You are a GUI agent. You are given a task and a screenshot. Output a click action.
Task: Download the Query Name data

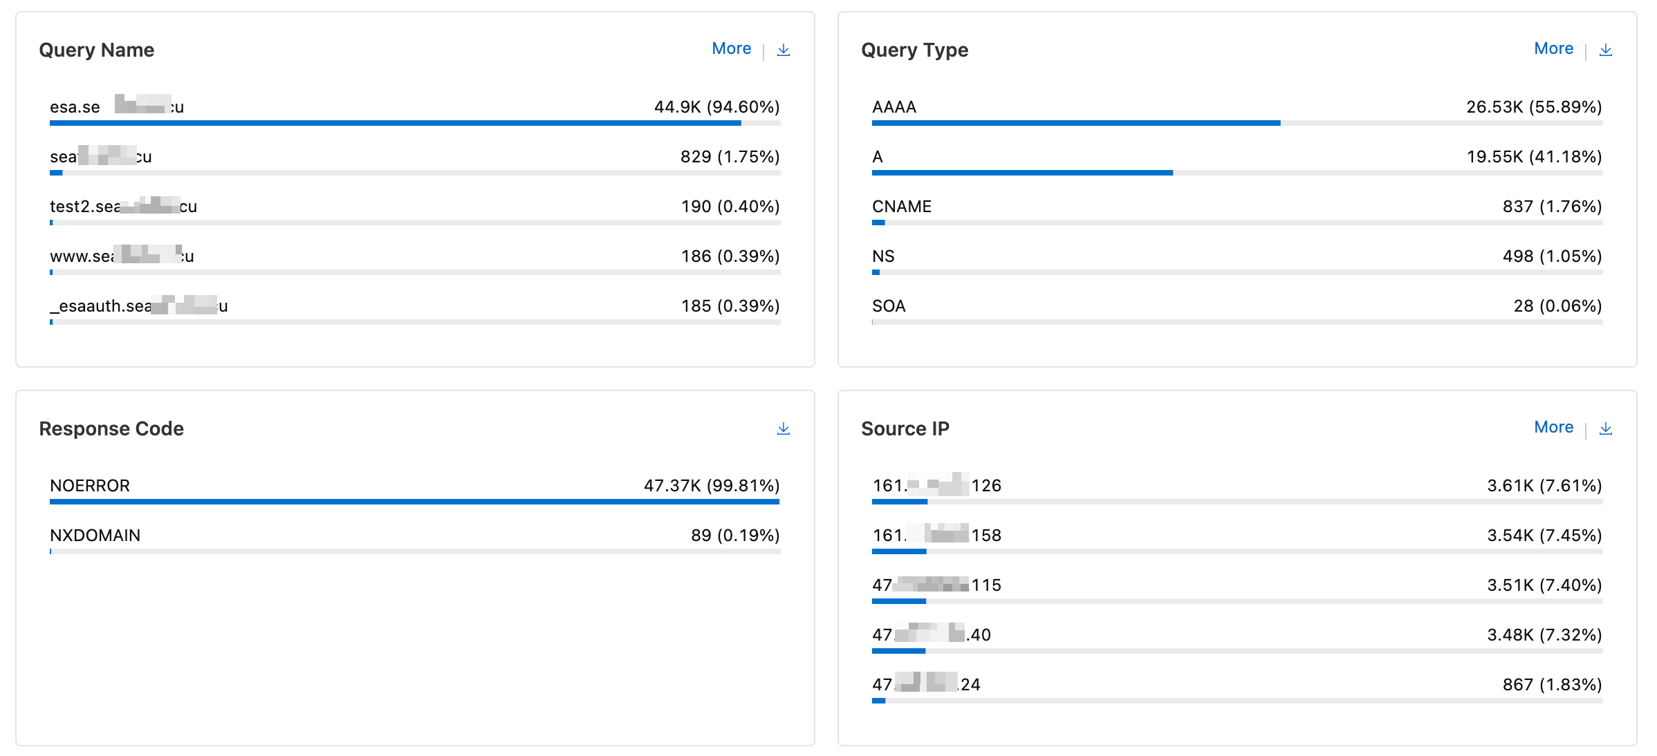783,50
